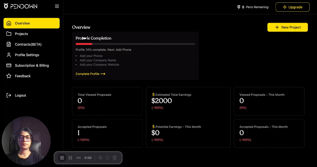Restart the recording with the circular arrow icon
The image size is (317, 167).
107,158
